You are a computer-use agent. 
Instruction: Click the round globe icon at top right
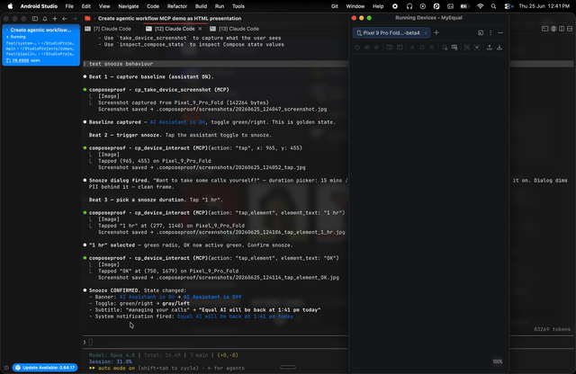pos(553,29)
